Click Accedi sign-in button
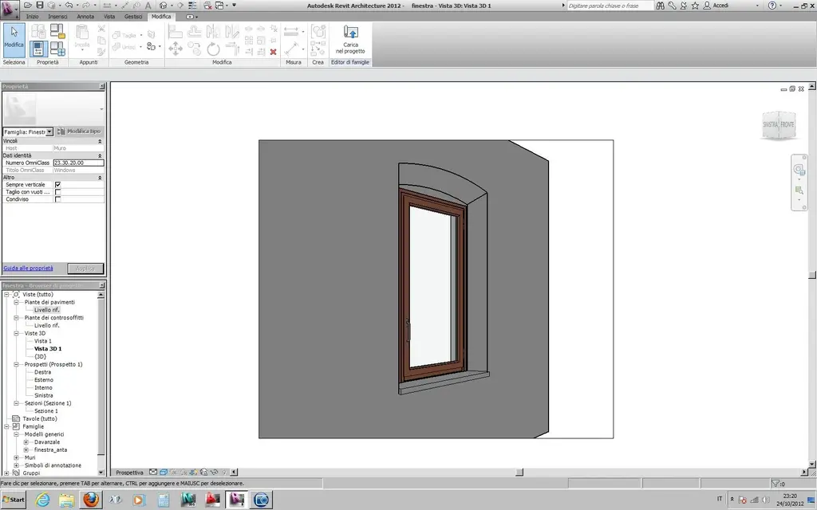The width and height of the screenshot is (817, 510). 717,6
